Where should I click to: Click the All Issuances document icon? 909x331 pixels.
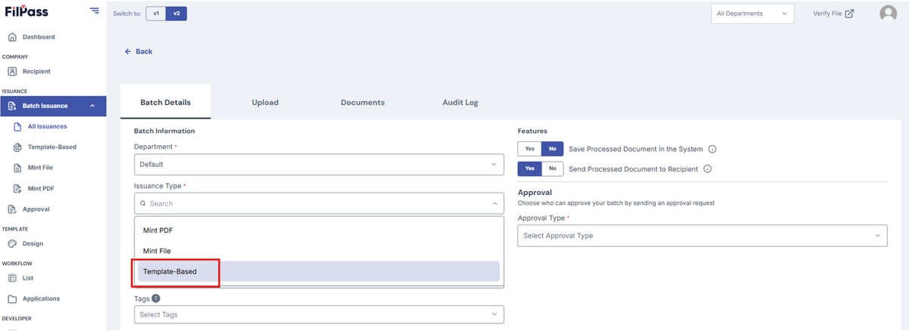pos(17,127)
